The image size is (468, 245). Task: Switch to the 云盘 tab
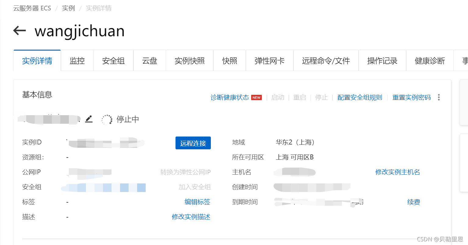pyautogui.click(x=150, y=61)
